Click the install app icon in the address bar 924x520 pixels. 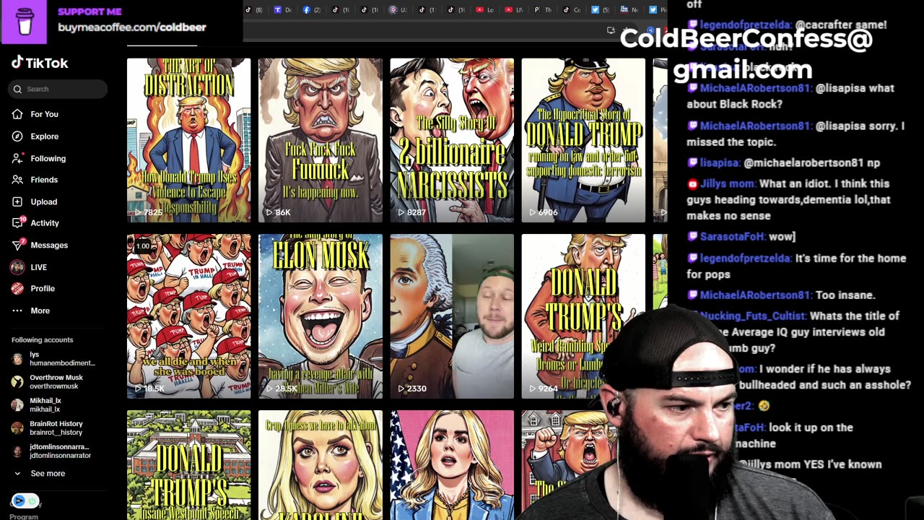pos(611,30)
